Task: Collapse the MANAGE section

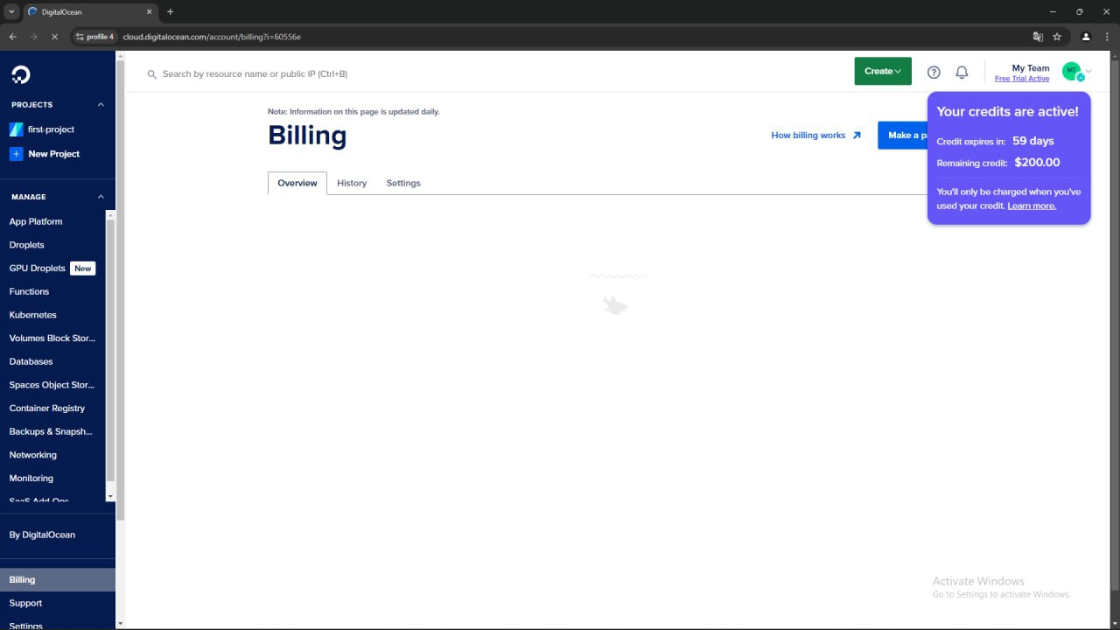Action: pos(101,196)
